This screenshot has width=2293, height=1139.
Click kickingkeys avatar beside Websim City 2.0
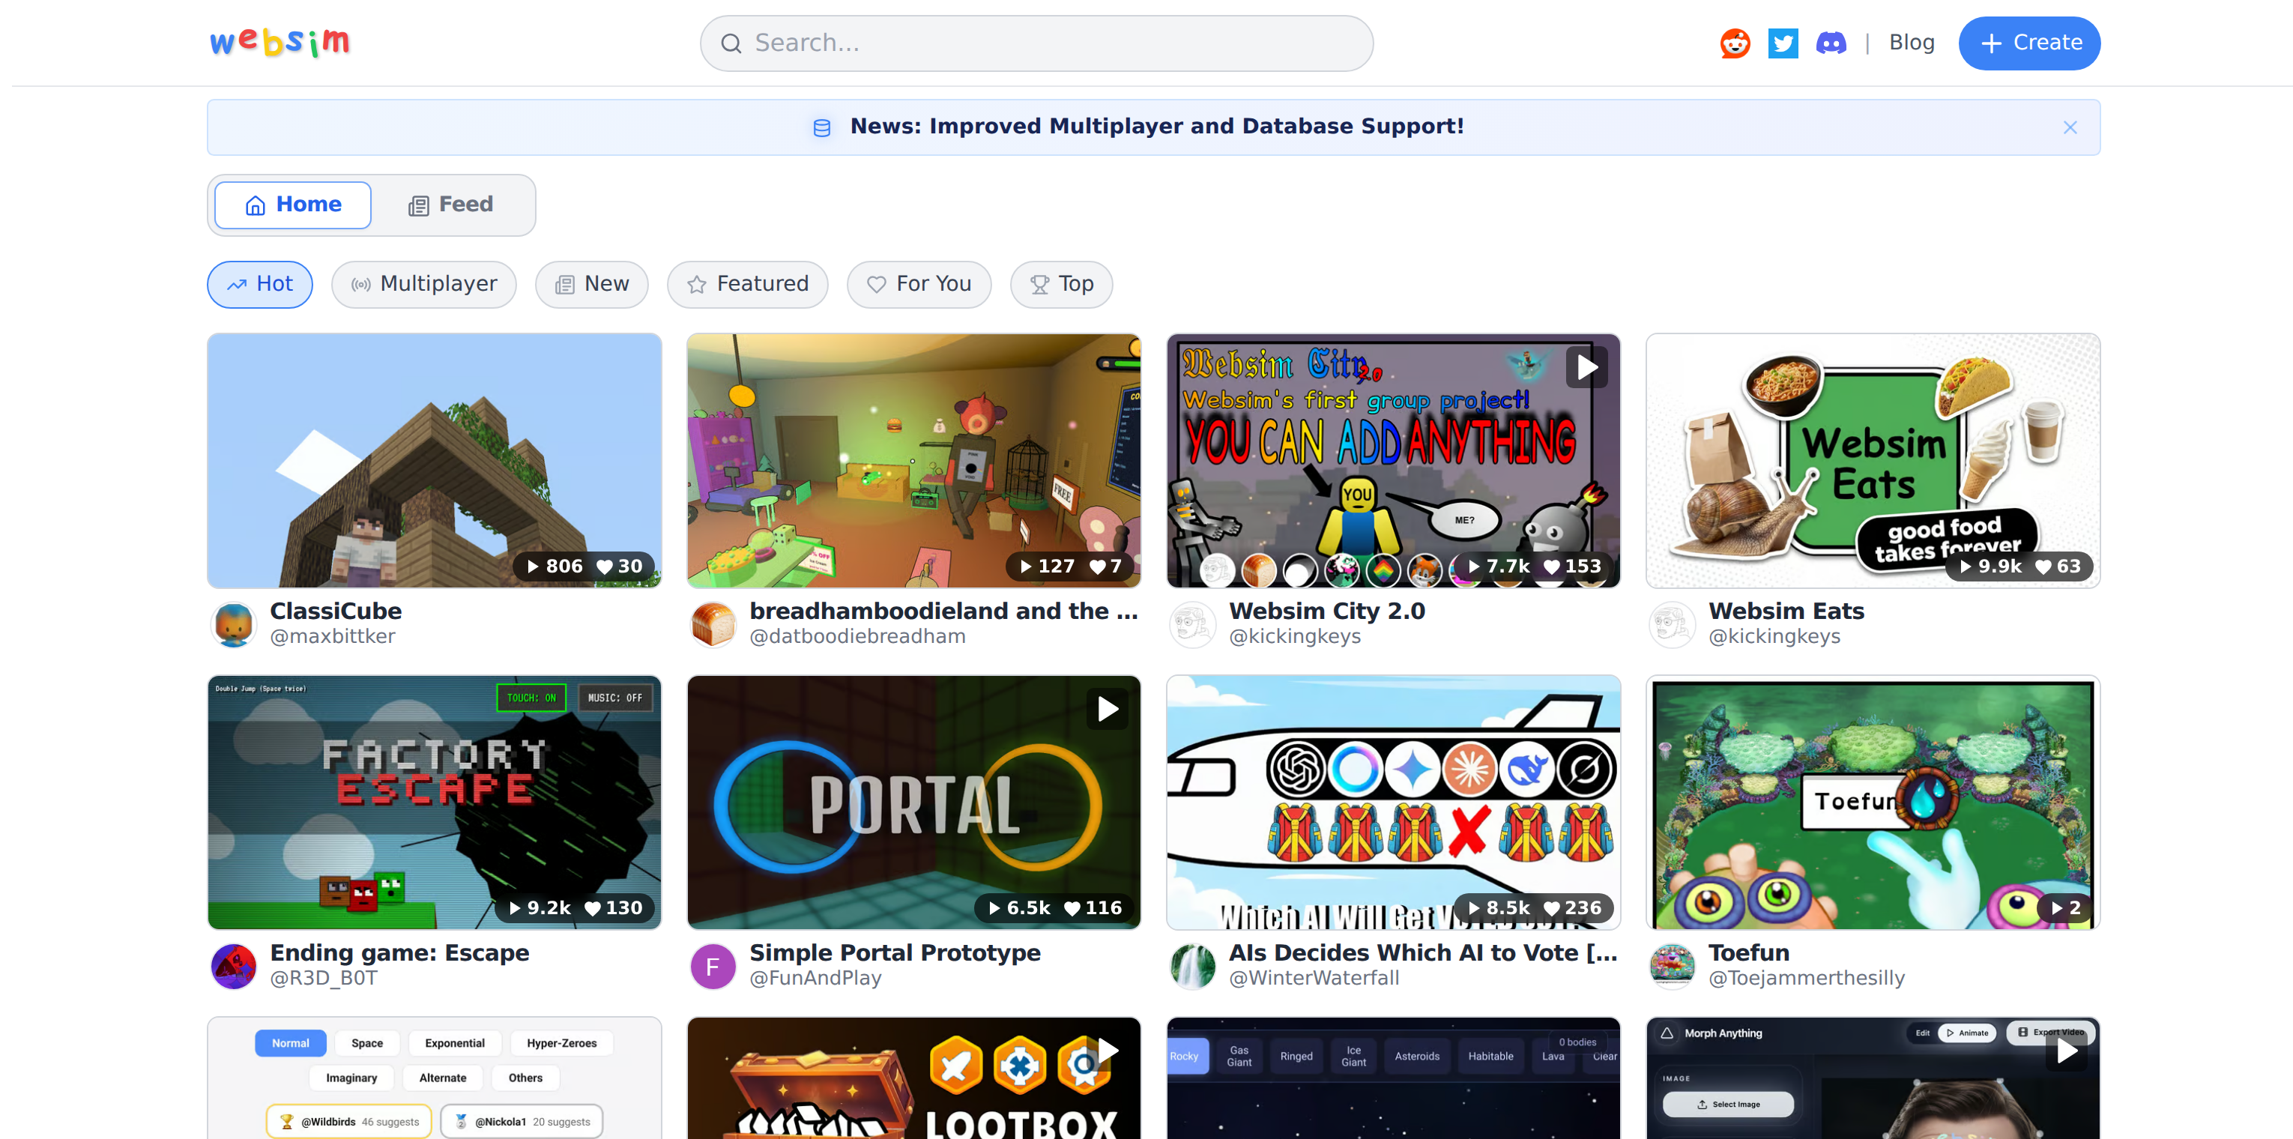pyautogui.click(x=1193, y=623)
